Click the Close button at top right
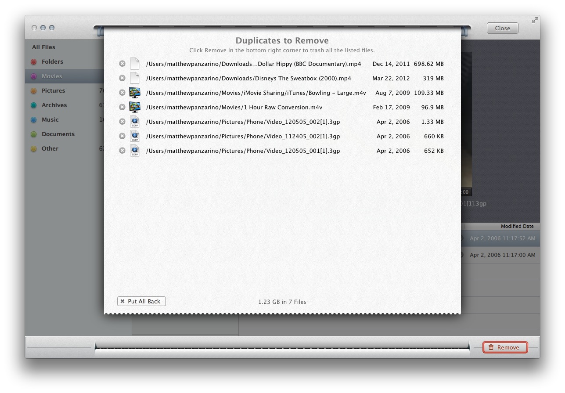The image size is (565, 393). [502, 28]
